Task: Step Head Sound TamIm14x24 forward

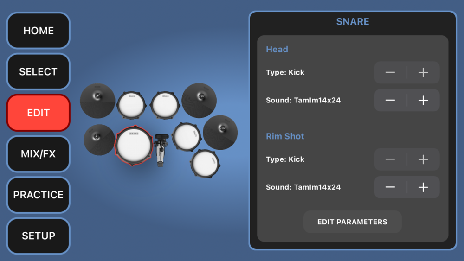Action: [x=423, y=101]
